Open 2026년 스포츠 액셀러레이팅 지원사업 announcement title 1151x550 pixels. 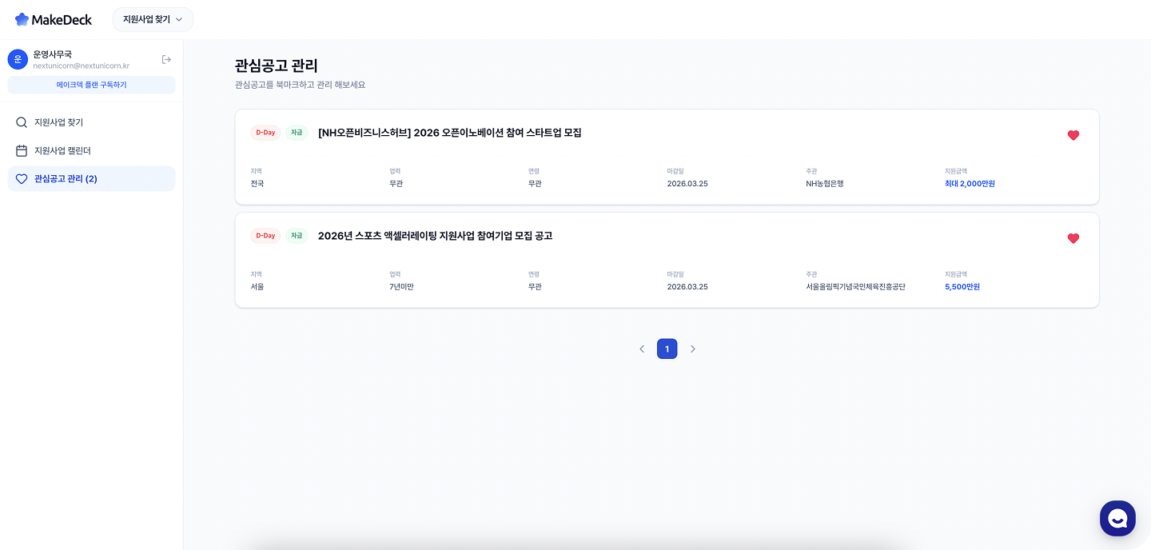[x=435, y=236]
